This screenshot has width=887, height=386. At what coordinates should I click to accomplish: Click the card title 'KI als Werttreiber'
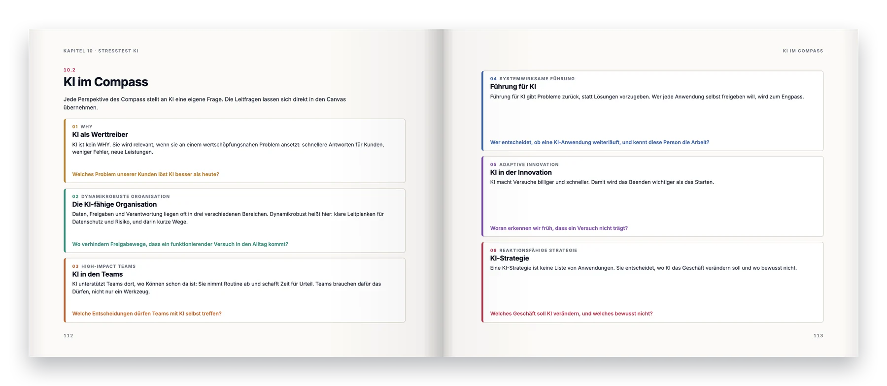(x=100, y=134)
